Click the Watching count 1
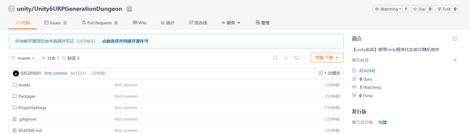 click(406, 9)
